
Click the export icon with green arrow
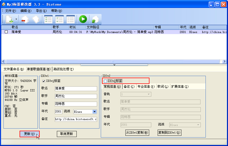[95, 19]
